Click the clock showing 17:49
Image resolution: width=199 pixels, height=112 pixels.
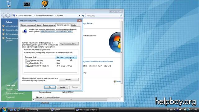pos(195,110)
